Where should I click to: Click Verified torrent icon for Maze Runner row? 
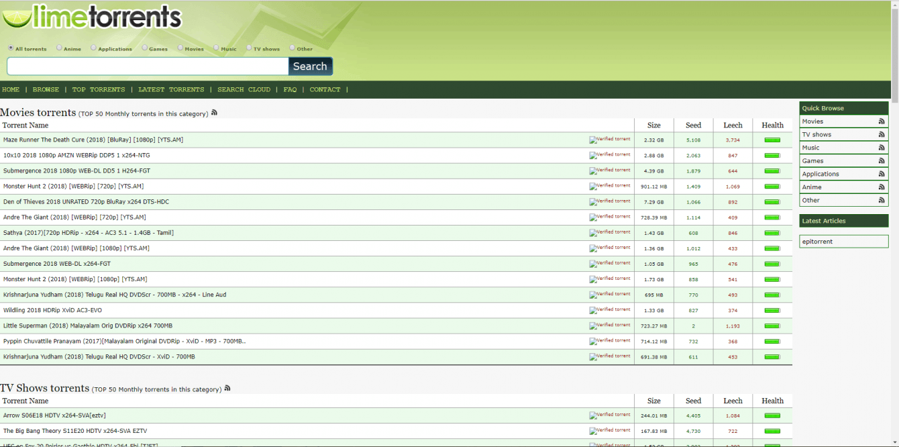(x=610, y=140)
